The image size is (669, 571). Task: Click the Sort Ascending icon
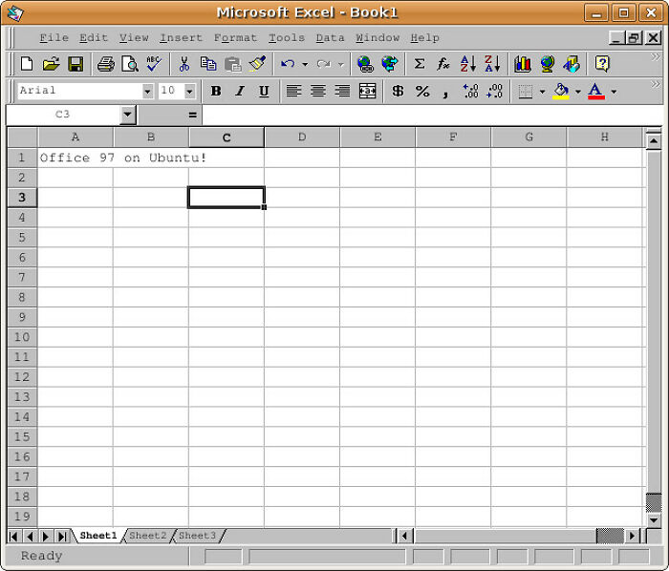468,64
